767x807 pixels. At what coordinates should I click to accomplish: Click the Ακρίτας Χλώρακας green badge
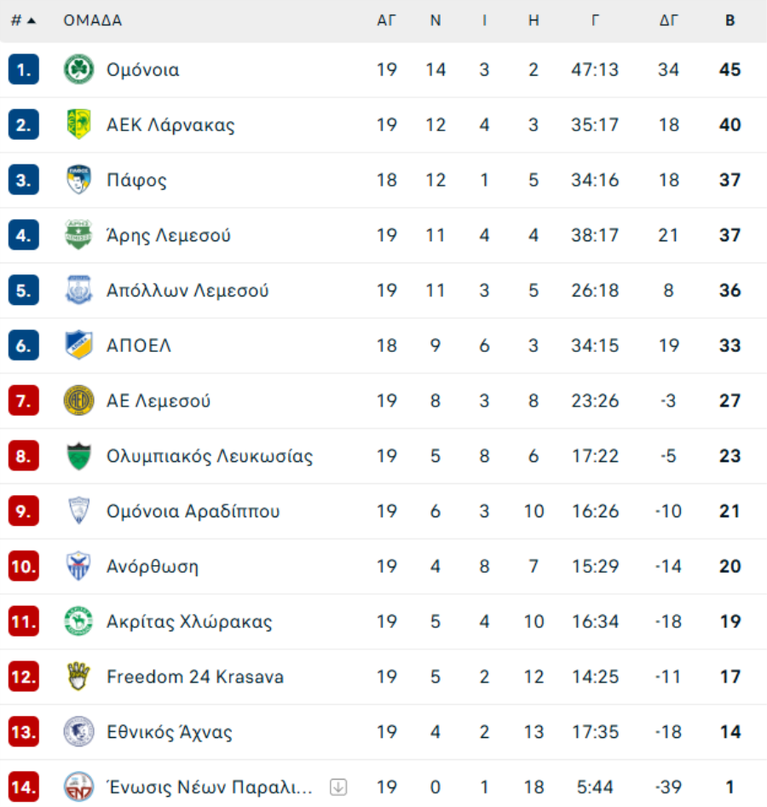78,621
